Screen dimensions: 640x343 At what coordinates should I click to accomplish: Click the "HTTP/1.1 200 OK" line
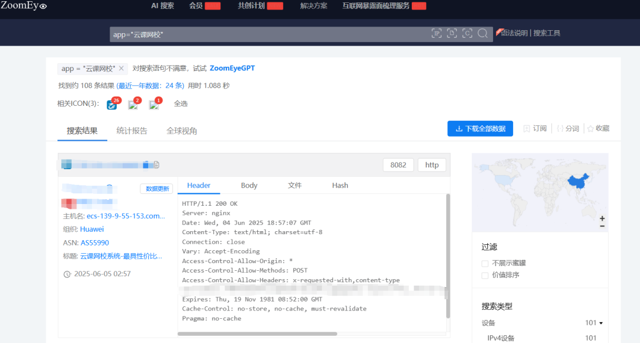(210, 203)
